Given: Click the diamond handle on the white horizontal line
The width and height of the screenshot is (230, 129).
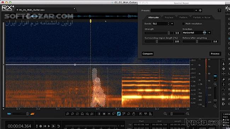Looking at the screenshot, I should point(75,64).
